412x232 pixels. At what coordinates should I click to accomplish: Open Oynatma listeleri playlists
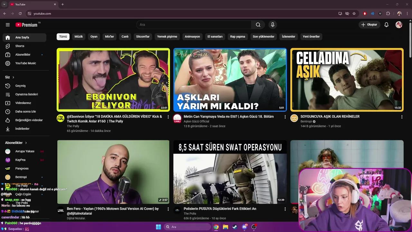coord(24,94)
